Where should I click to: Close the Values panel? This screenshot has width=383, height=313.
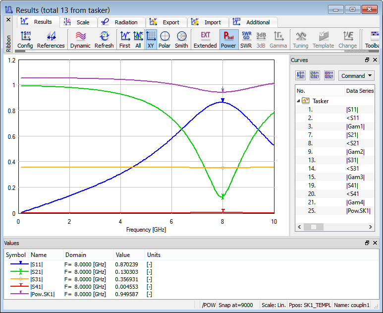pos(376,243)
